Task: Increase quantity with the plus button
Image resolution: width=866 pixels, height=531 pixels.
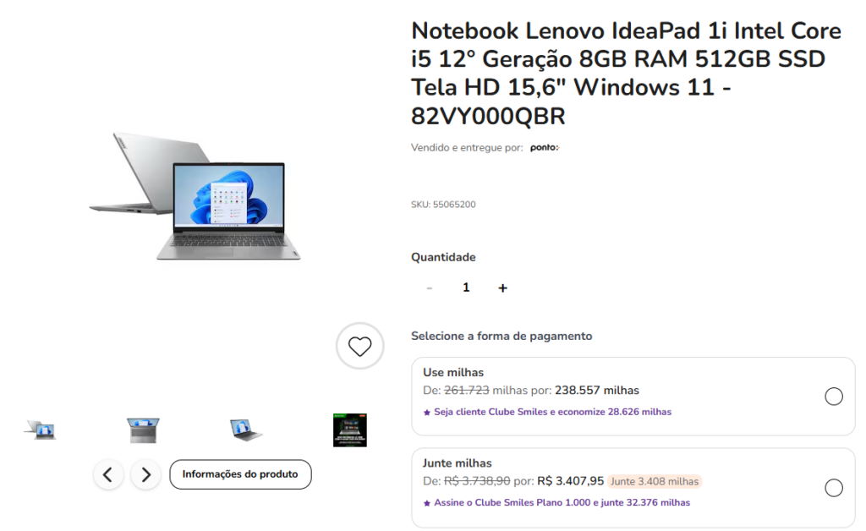Action: coord(502,287)
